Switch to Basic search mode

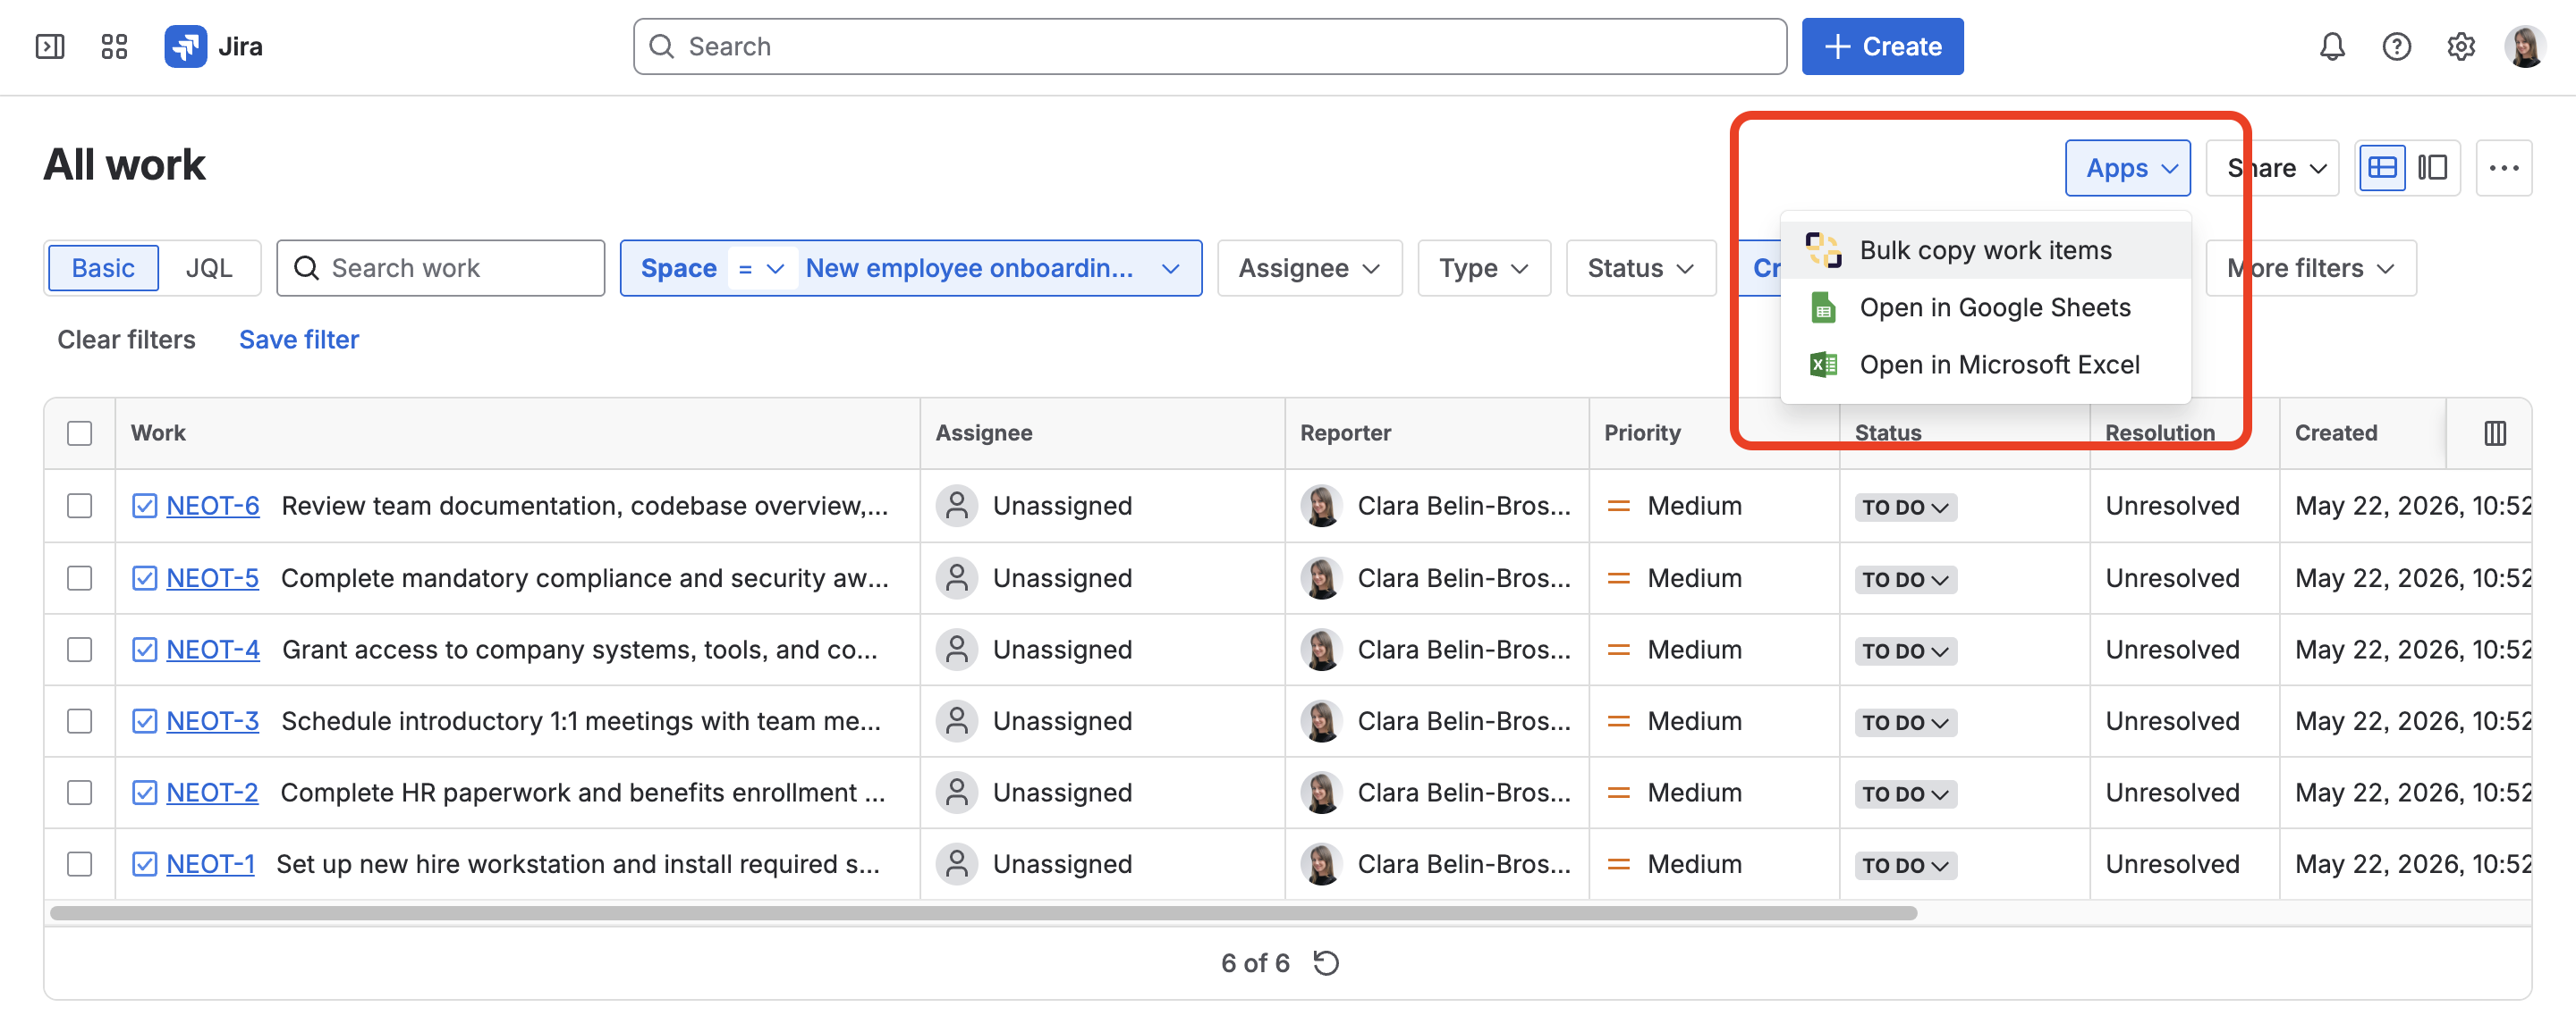tap(103, 268)
